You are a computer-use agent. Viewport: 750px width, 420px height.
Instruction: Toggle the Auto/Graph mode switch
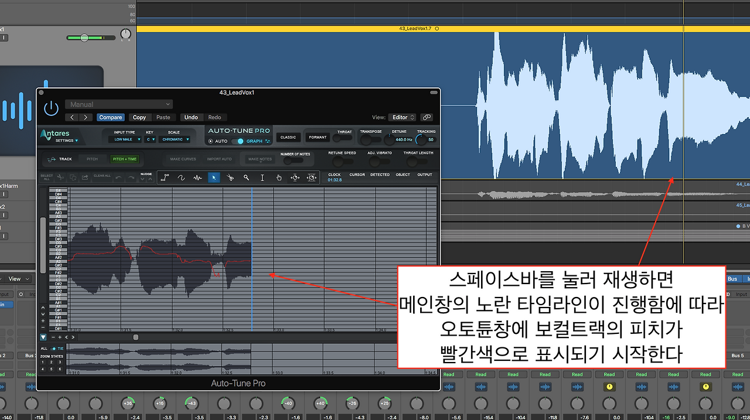tap(237, 141)
